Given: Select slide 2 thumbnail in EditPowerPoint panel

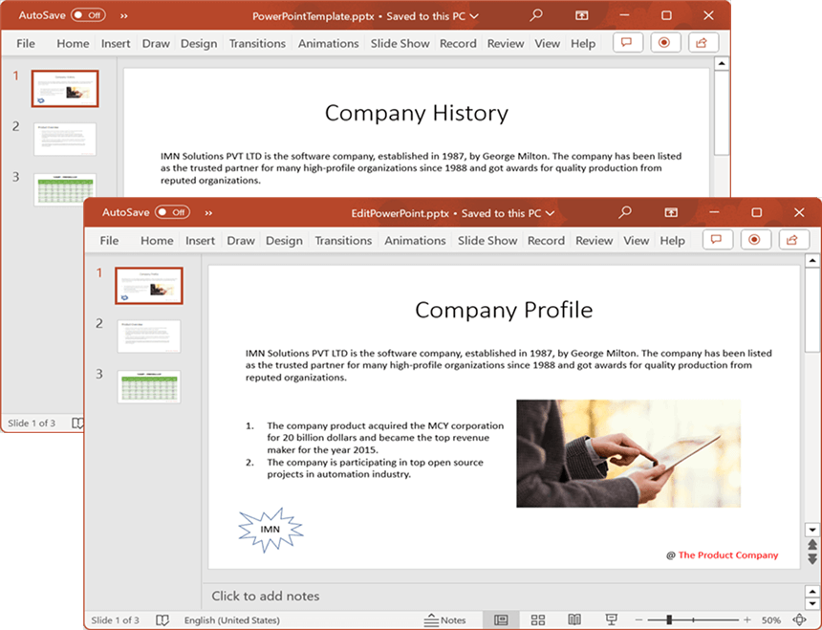Looking at the screenshot, I should coord(149,337).
